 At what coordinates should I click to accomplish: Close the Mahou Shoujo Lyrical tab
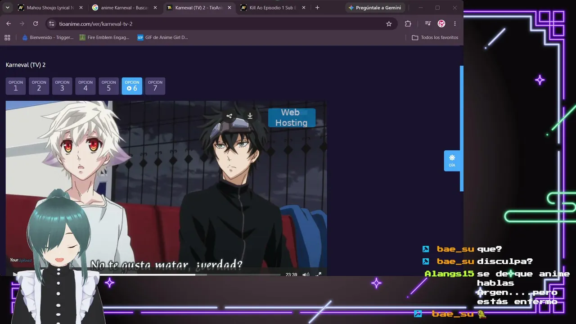pos(81,8)
